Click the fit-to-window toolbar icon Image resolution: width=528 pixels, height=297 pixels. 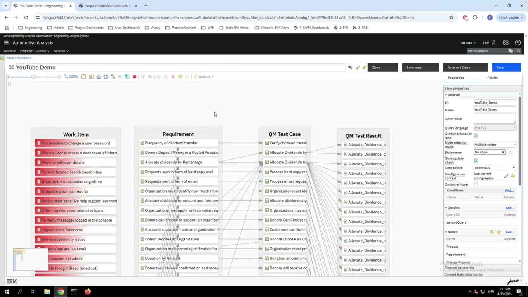pyautogui.click(x=106, y=77)
